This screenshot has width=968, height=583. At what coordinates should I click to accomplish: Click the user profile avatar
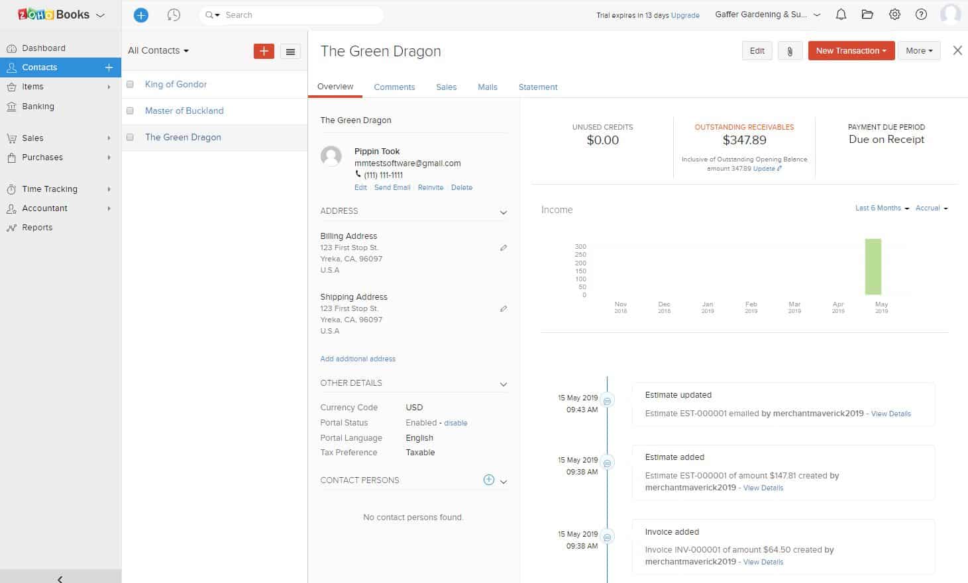[951, 15]
